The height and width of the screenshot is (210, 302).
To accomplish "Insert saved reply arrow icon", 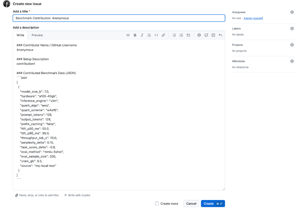I will pos(221,35).
